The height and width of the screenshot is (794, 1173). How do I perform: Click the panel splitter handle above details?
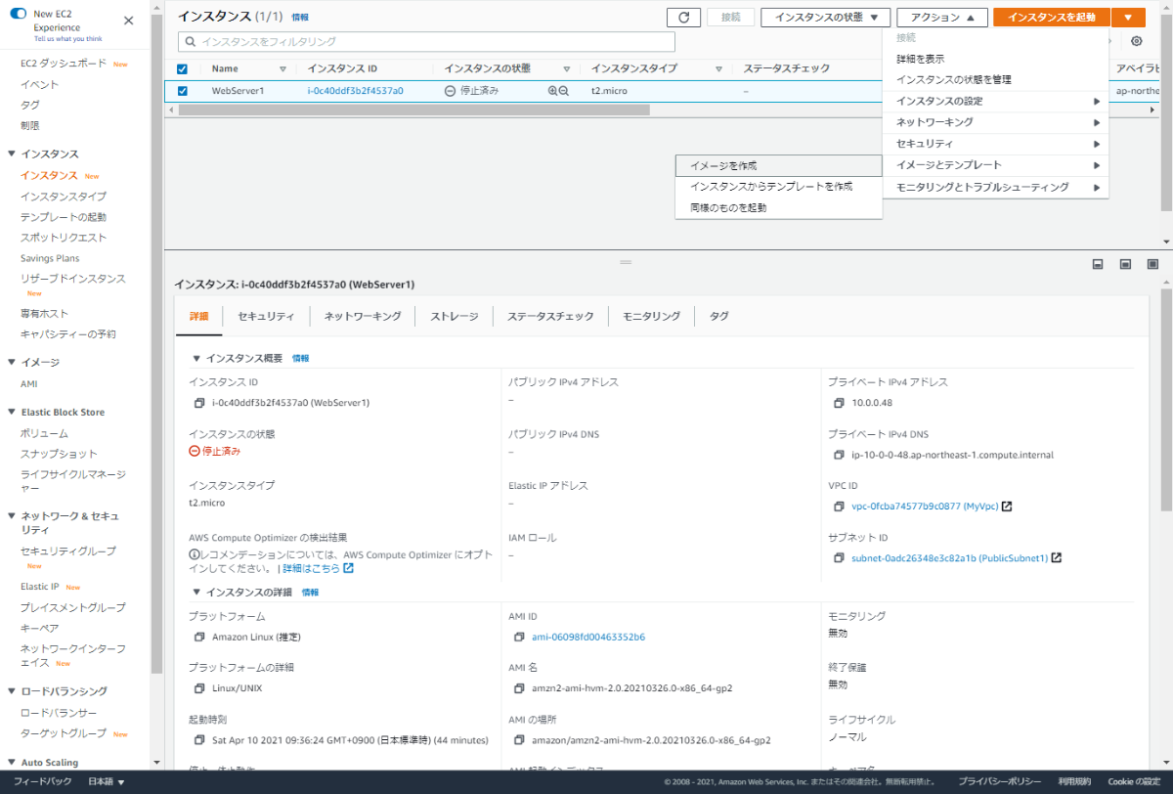click(626, 263)
